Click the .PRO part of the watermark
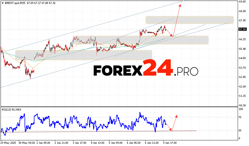The width and height of the screenshot is (249, 146). [186, 71]
